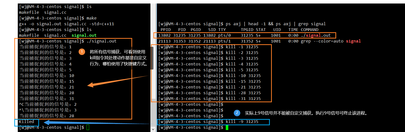Screen dimensions: 405x132
Task: Click PPID value '21113' in grep row
Action: click(164, 41)
